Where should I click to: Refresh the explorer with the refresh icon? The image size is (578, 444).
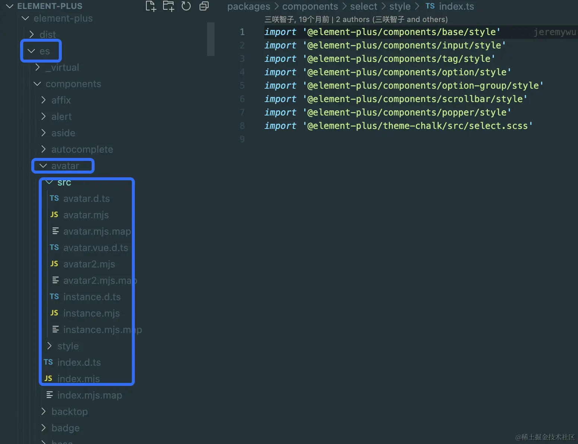[x=186, y=6]
